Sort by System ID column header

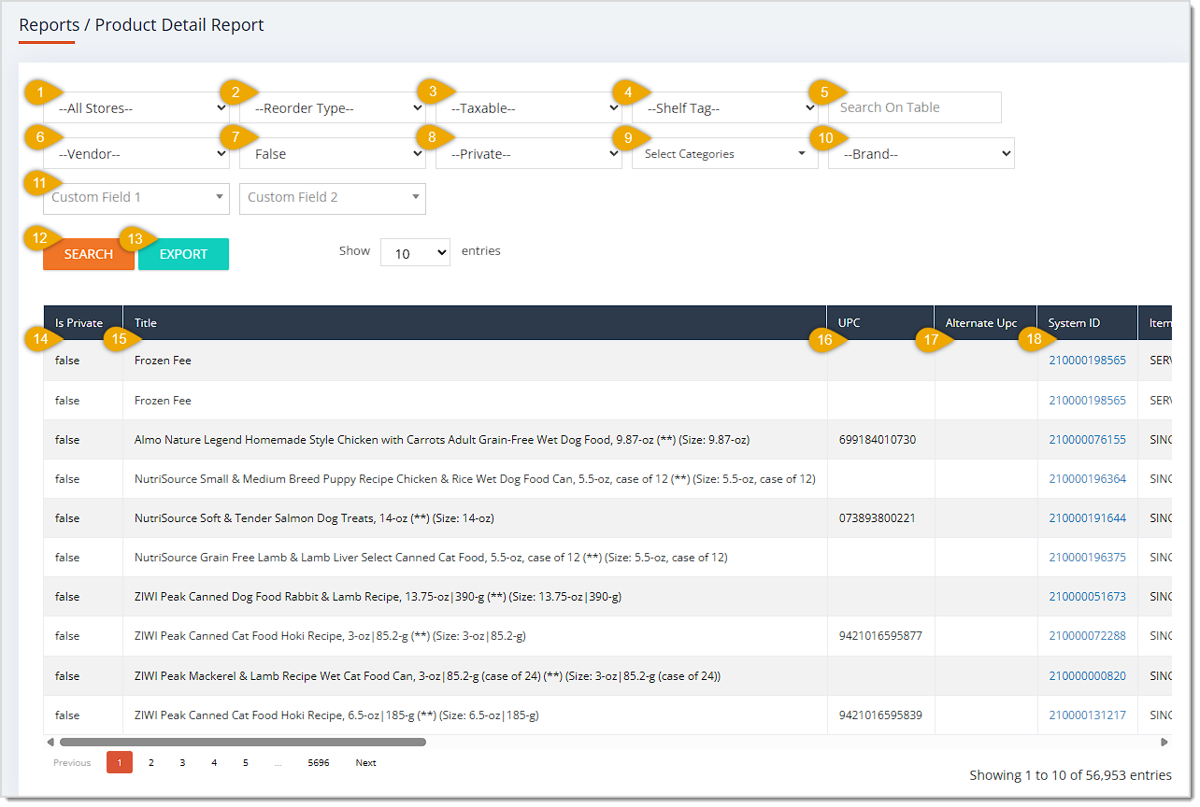click(1088, 323)
